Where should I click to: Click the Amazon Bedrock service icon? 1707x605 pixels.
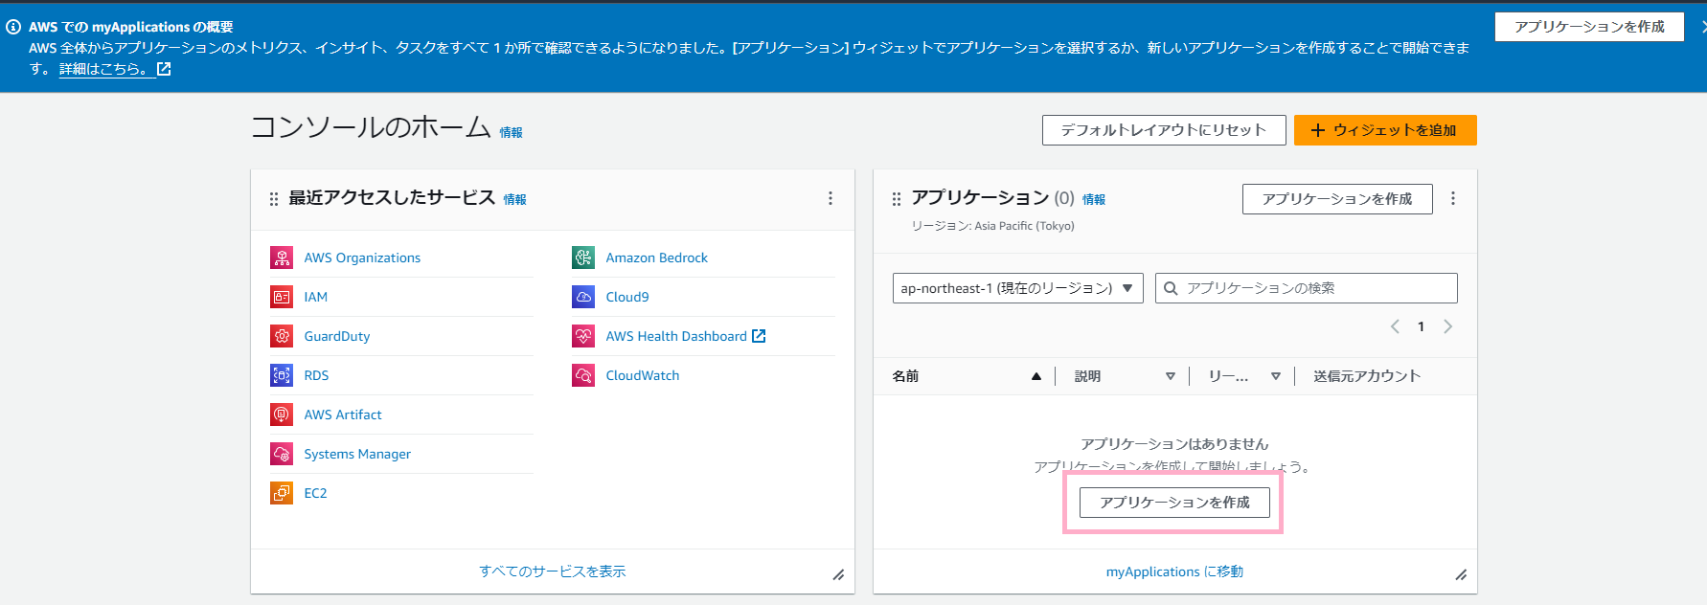pos(583,258)
